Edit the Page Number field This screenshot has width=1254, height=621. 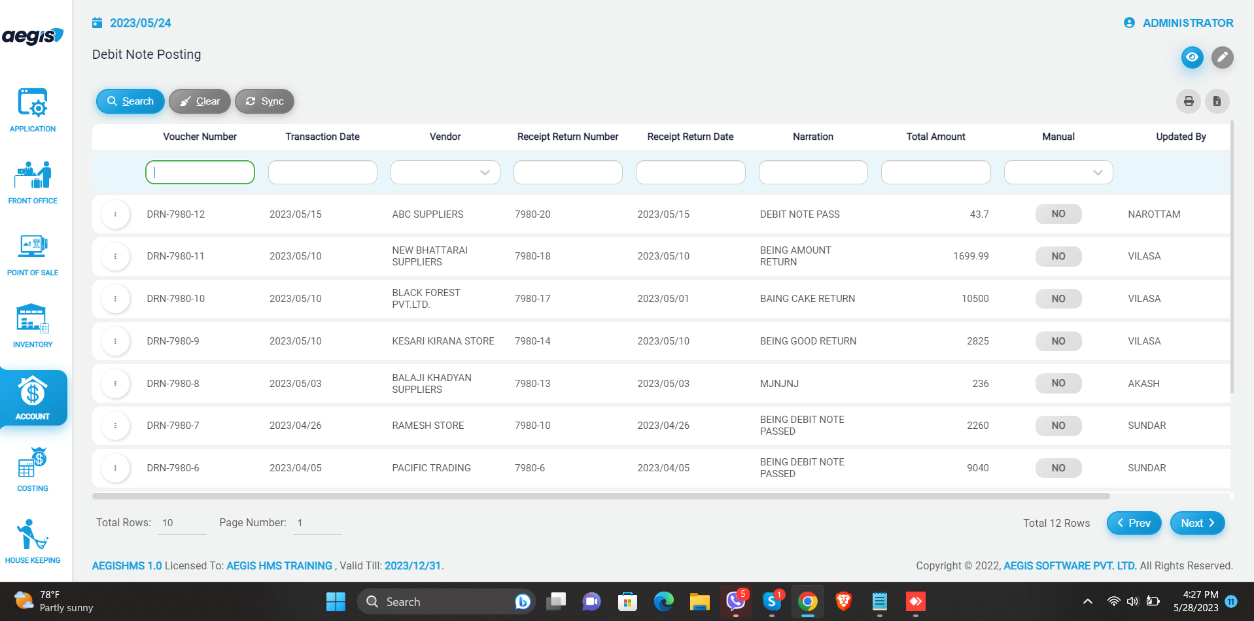317,523
